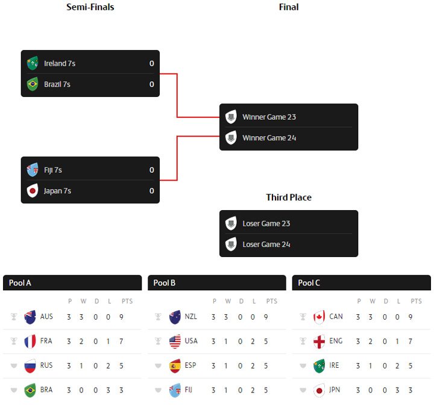Open the Winner Game 24 final entry

click(269, 138)
